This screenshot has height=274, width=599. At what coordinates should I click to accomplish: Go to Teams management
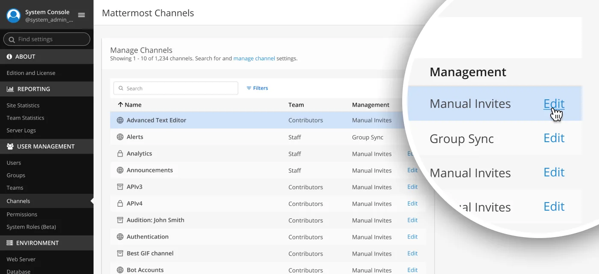tap(15, 188)
